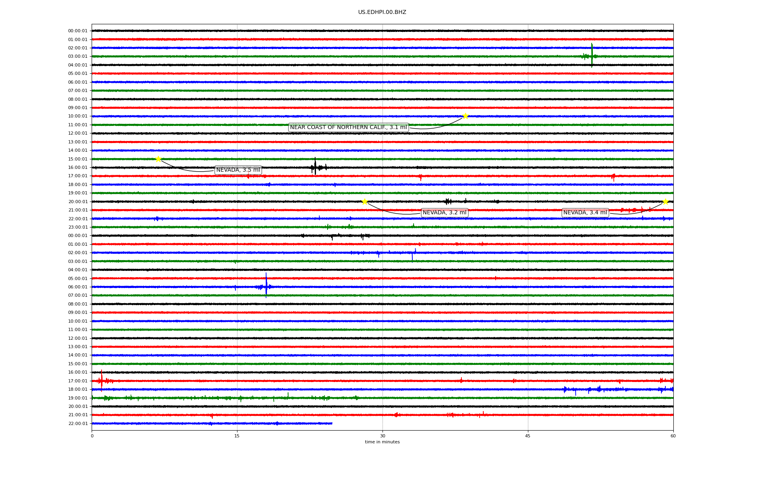Click the NEVADA, 3.5 ml annotation label
The image size is (765, 478).
coord(238,170)
